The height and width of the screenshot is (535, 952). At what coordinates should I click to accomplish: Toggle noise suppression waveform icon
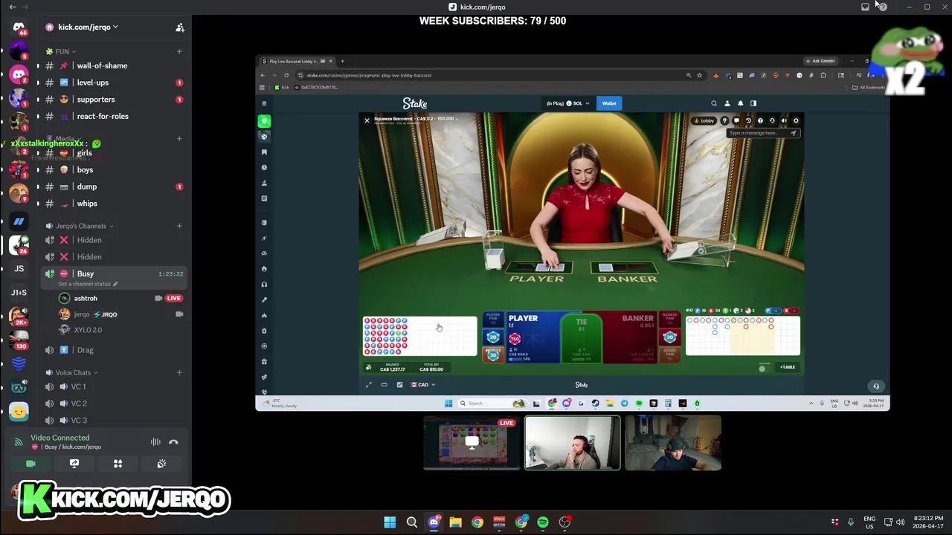[x=155, y=442]
